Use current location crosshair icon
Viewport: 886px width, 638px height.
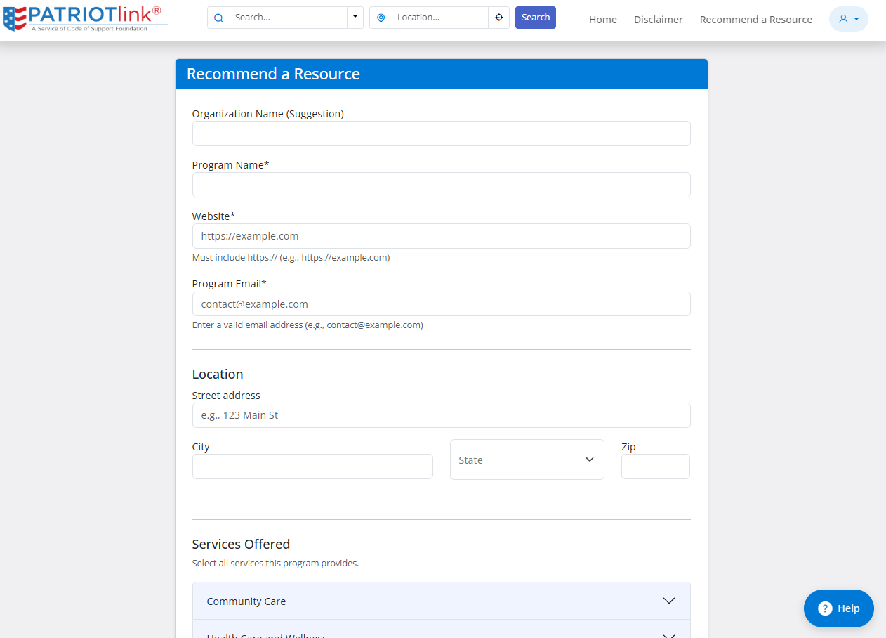coord(498,18)
